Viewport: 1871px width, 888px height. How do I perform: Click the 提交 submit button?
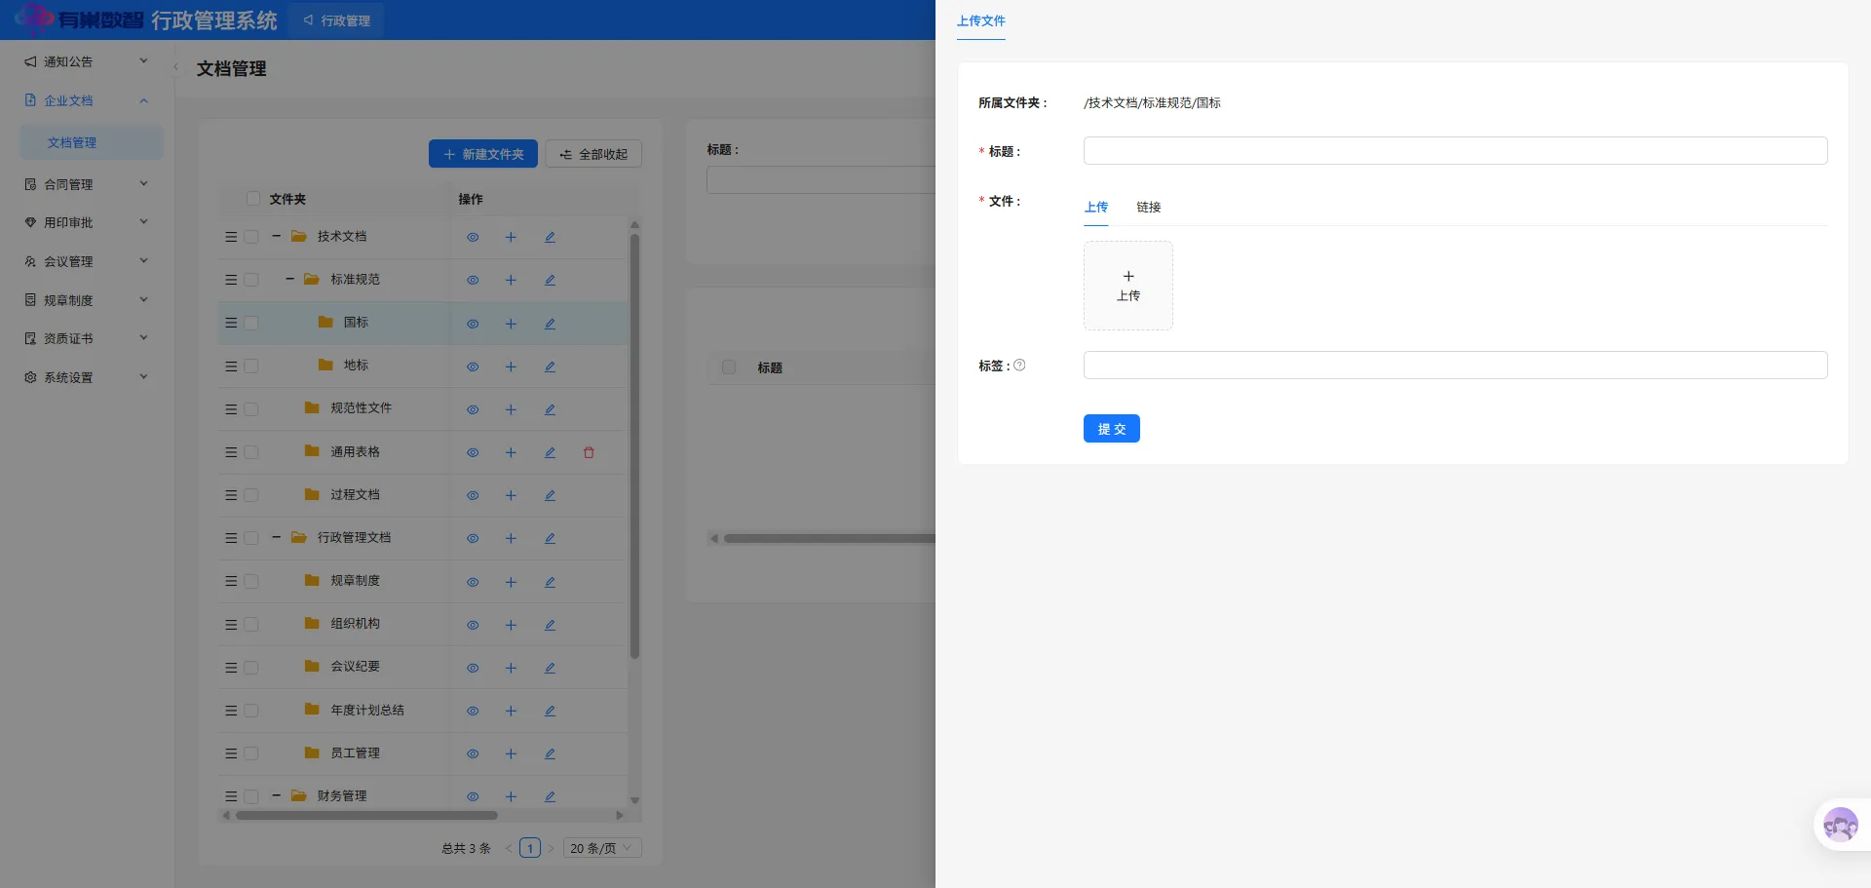(x=1112, y=429)
